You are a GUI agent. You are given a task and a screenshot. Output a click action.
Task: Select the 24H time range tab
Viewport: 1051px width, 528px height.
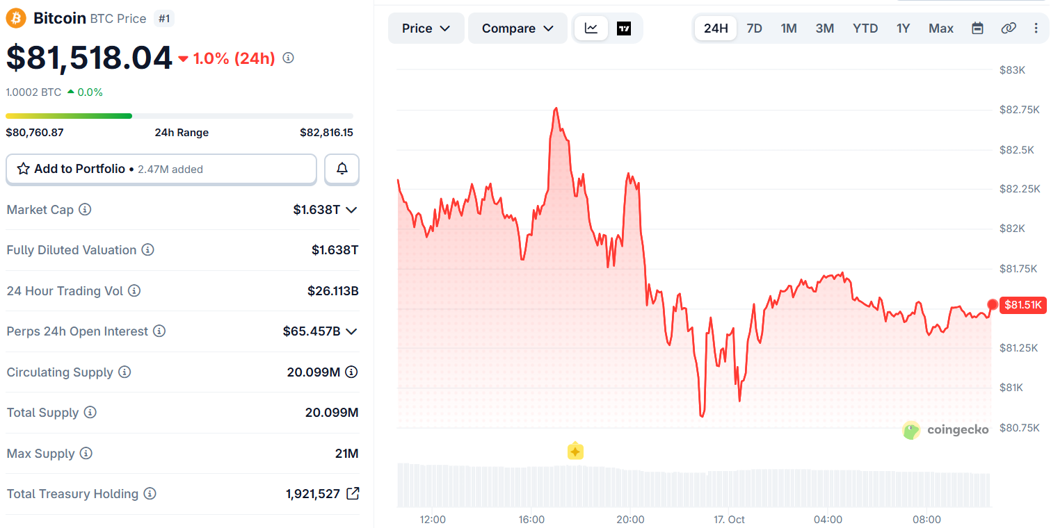pyautogui.click(x=716, y=28)
